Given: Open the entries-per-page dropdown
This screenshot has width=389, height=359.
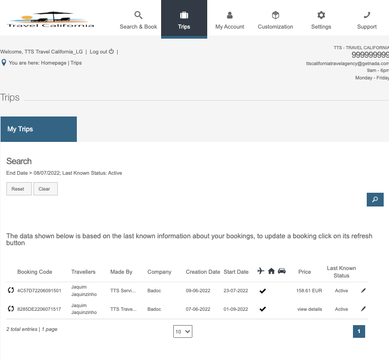Looking at the screenshot, I should coord(183,331).
